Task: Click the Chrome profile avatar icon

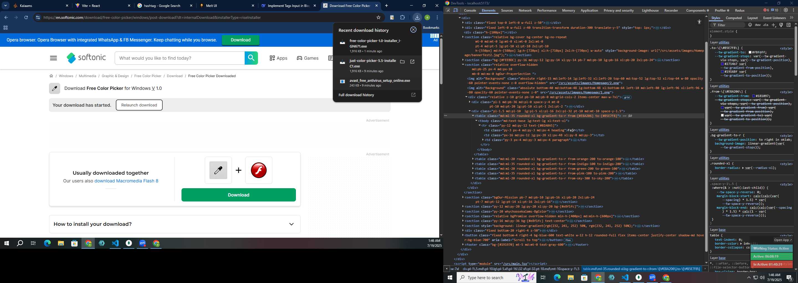Action: [427, 18]
